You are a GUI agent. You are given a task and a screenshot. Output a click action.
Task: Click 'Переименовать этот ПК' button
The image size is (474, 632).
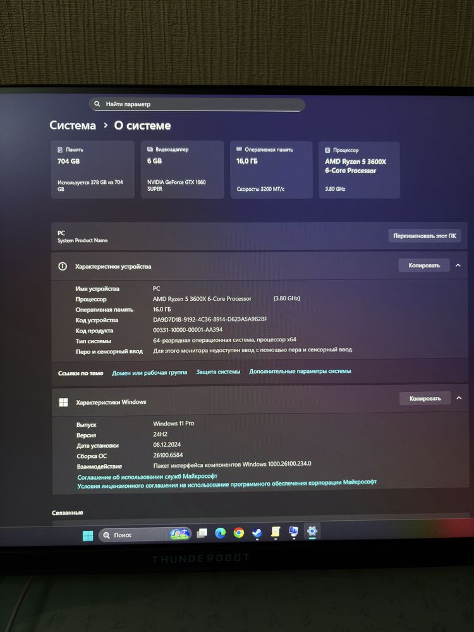(x=425, y=236)
